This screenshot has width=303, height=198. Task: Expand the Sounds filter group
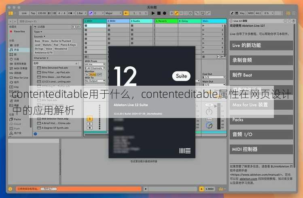tap(39, 36)
